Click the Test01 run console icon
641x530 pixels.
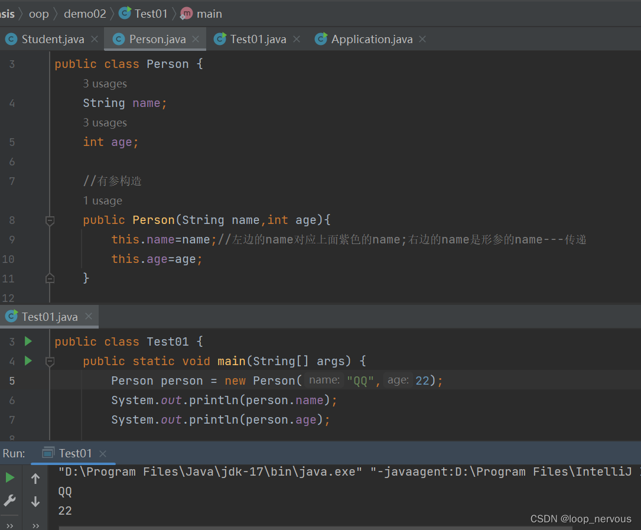tap(48, 452)
